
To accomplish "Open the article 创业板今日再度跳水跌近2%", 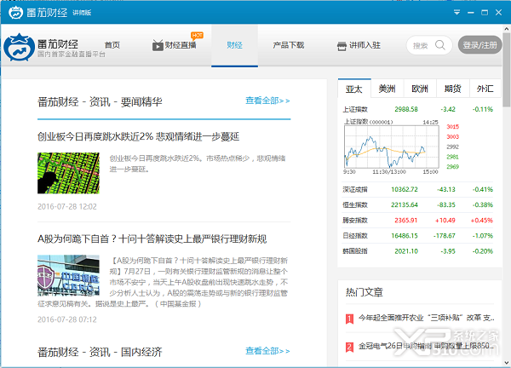I will click(139, 136).
